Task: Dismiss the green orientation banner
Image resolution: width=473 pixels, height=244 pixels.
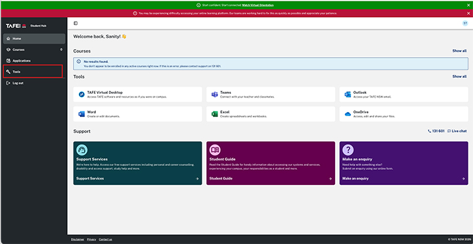Action: [x=468, y=5]
